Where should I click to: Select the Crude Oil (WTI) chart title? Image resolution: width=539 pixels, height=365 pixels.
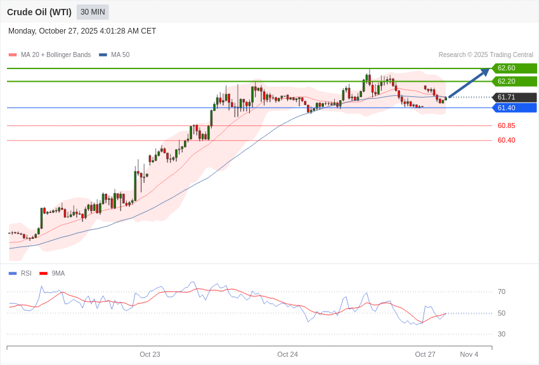(39, 12)
